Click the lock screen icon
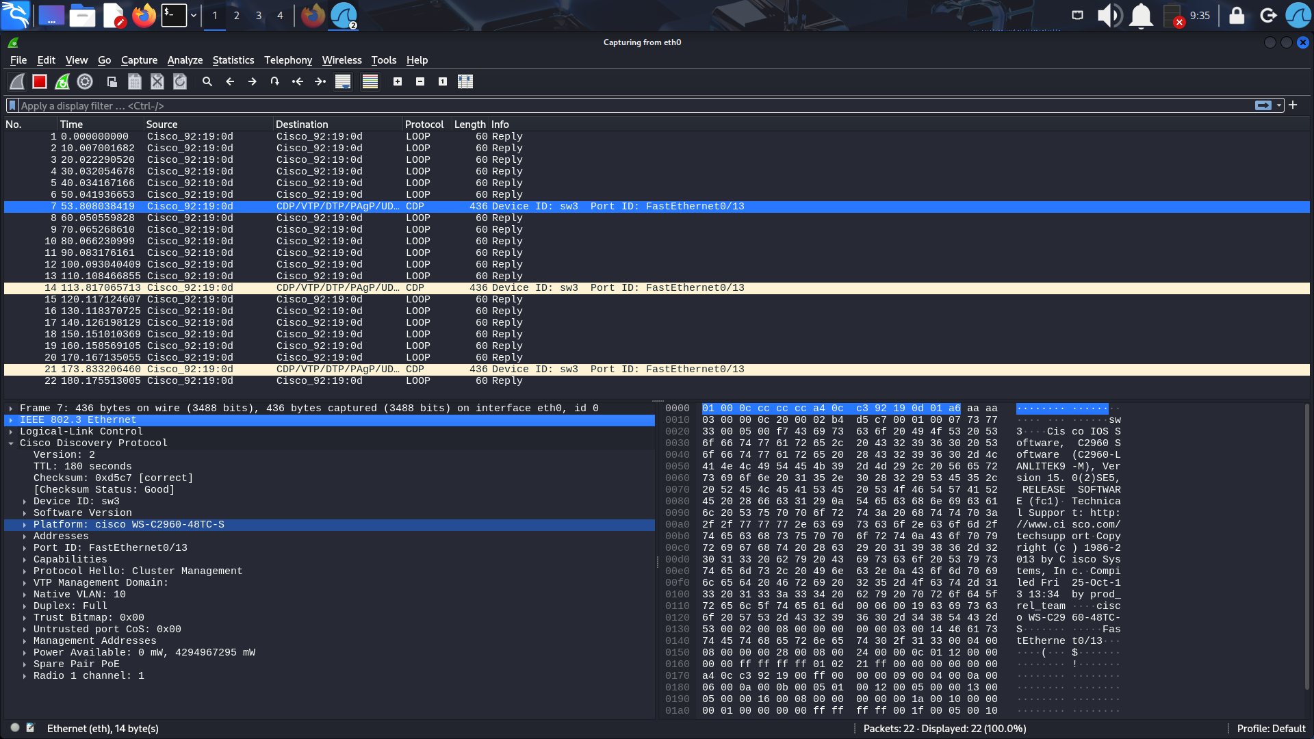 tap(1237, 15)
